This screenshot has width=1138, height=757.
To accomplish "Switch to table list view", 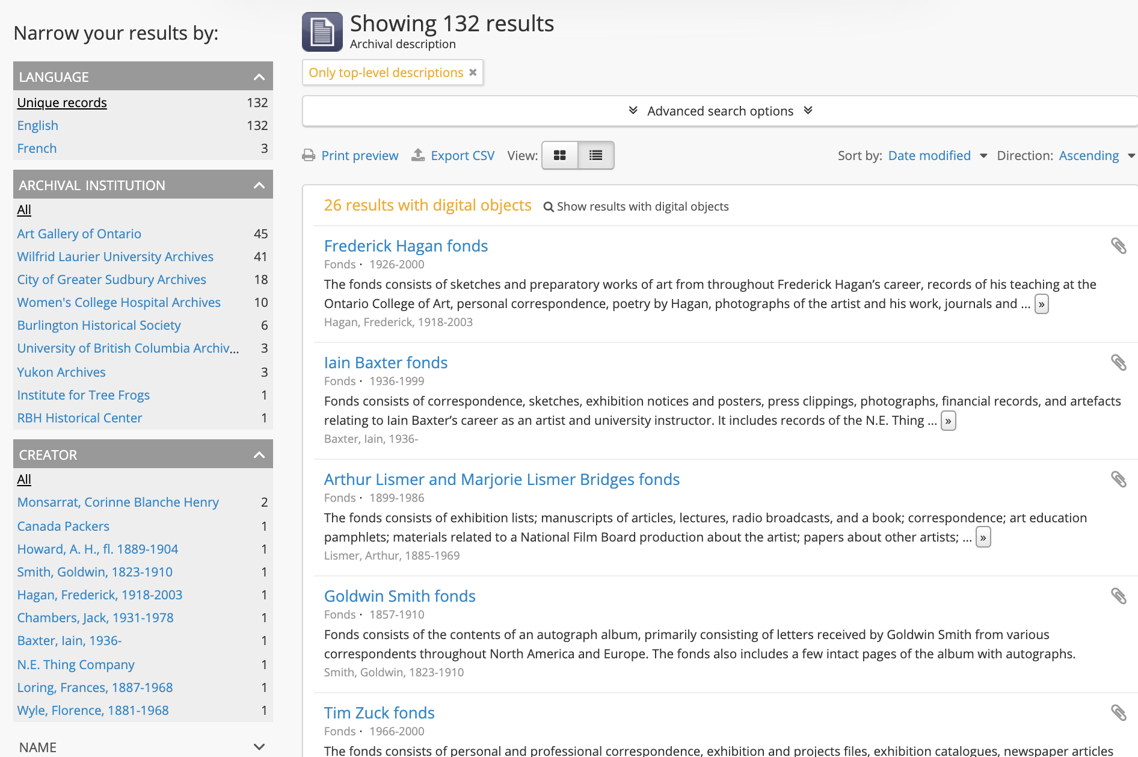I will point(595,155).
